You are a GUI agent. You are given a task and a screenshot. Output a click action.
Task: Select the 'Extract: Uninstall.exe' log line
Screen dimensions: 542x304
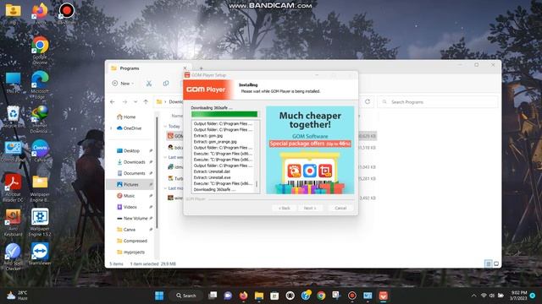(212, 177)
